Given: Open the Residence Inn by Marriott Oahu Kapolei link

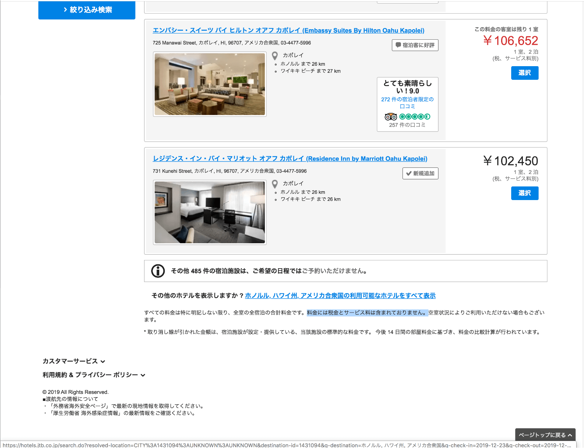Looking at the screenshot, I should (290, 158).
